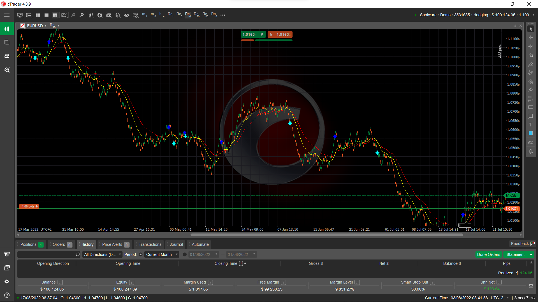Open the chart layers icon

(x=118, y=15)
